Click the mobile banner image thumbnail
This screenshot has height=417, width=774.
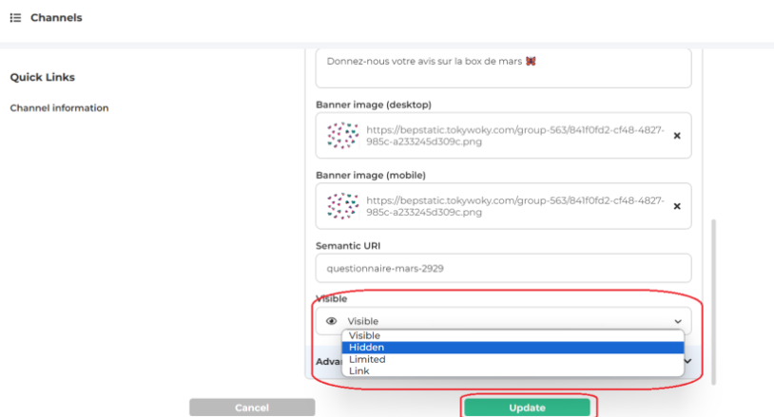click(x=342, y=206)
